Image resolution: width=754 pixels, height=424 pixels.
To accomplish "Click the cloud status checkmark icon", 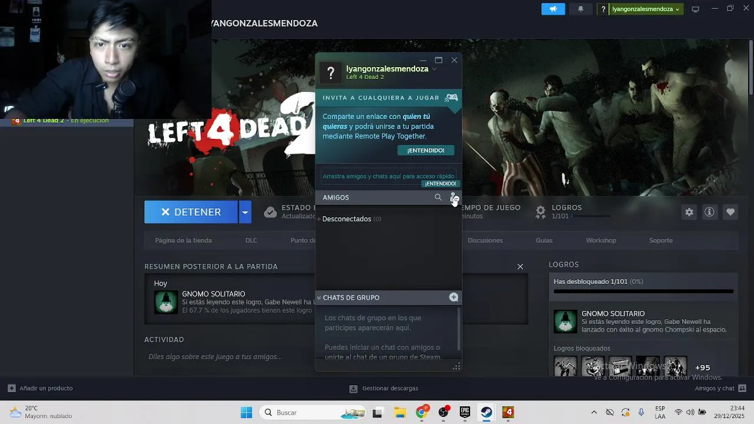I will (x=270, y=212).
